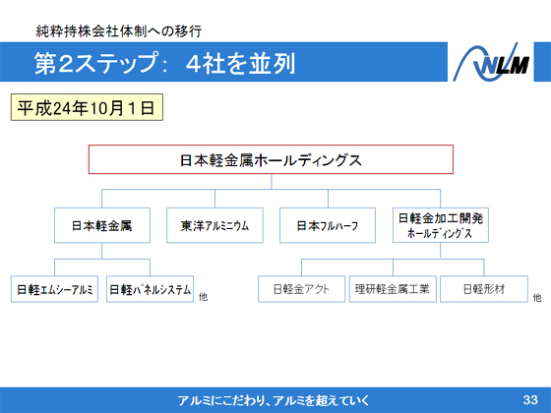The image size is (551, 413).
Task: Select the 理研軽金属工業 box
Action: coord(393,289)
